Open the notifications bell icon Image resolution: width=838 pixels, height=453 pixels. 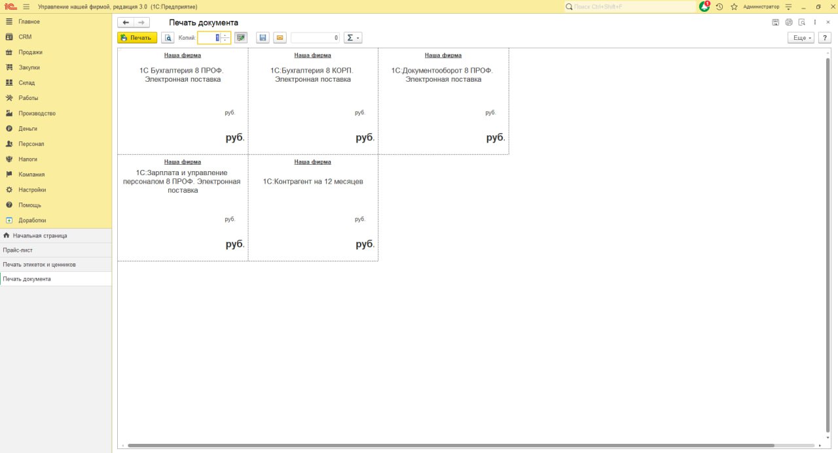[x=704, y=7]
